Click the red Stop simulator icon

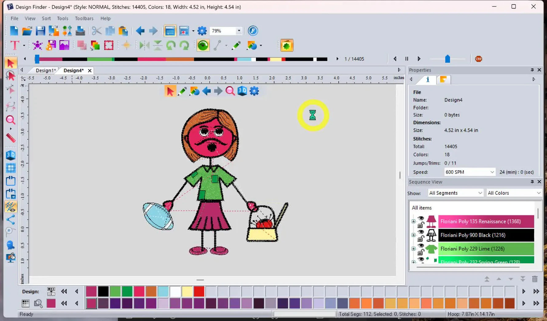(x=478, y=59)
